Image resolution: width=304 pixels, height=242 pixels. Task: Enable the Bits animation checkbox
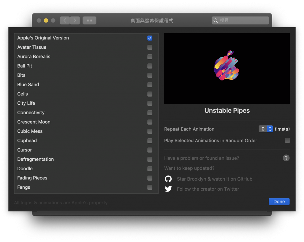point(150,75)
